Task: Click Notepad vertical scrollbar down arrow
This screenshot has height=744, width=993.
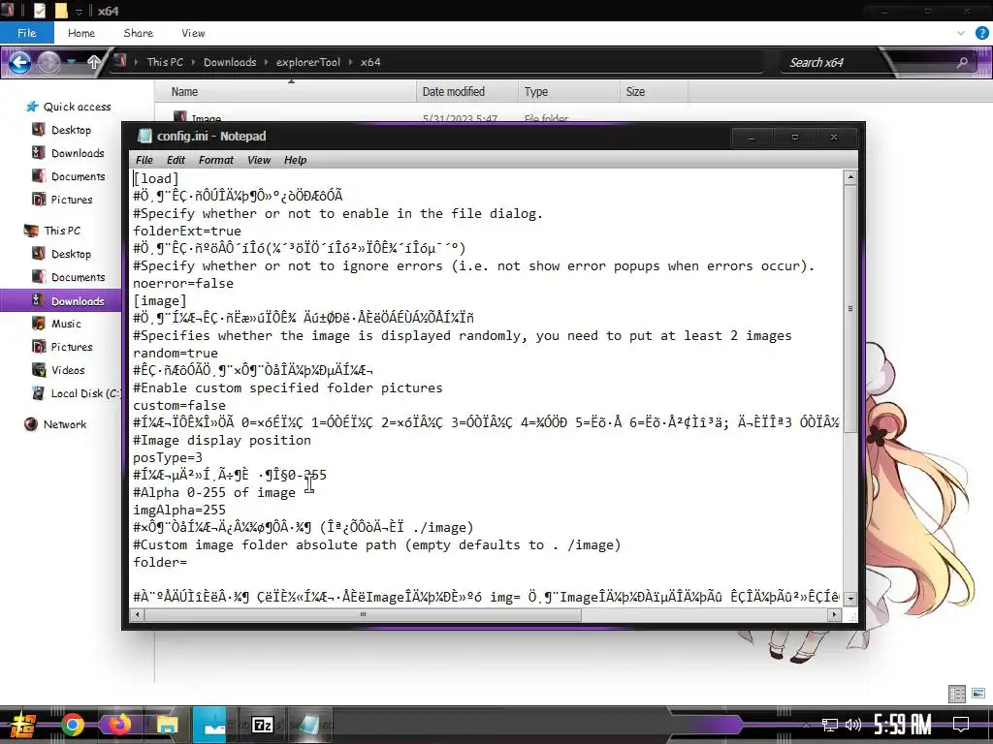Action: tap(850, 598)
